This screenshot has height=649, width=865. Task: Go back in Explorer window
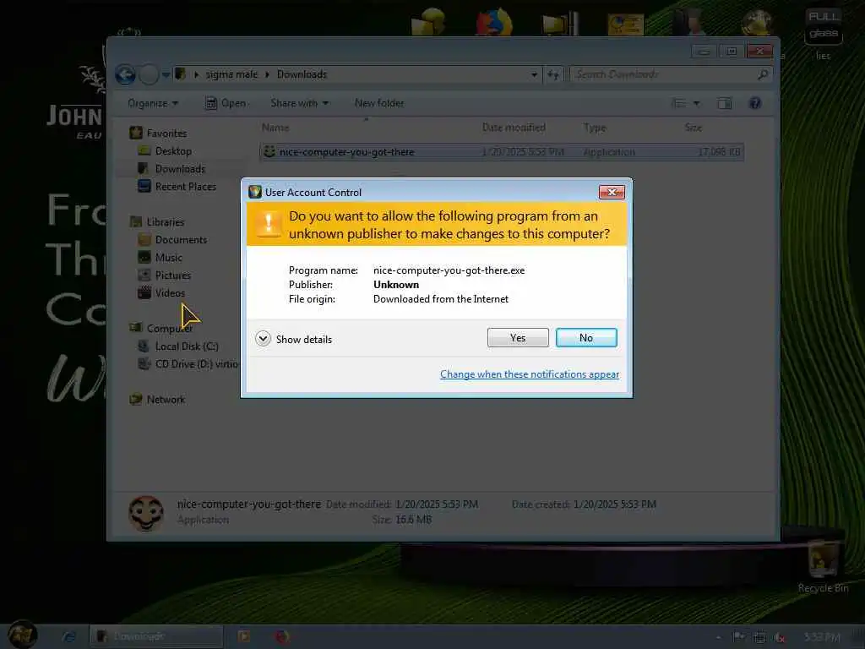tap(125, 74)
